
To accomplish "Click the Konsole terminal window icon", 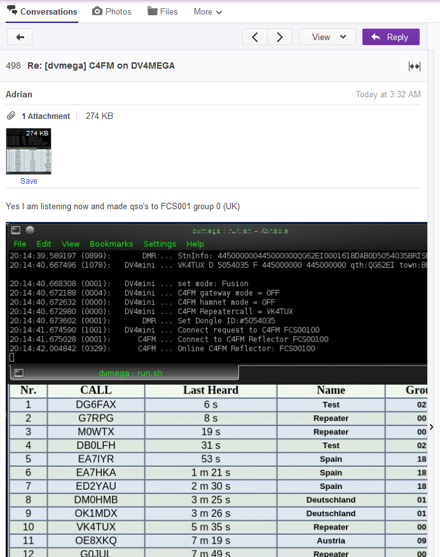I will tap(16, 230).
